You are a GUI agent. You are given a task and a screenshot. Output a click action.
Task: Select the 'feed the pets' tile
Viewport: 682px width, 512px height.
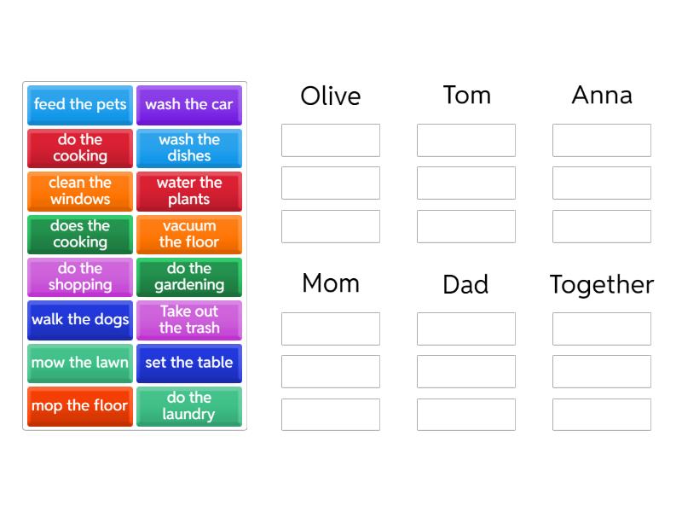point(79,105)
